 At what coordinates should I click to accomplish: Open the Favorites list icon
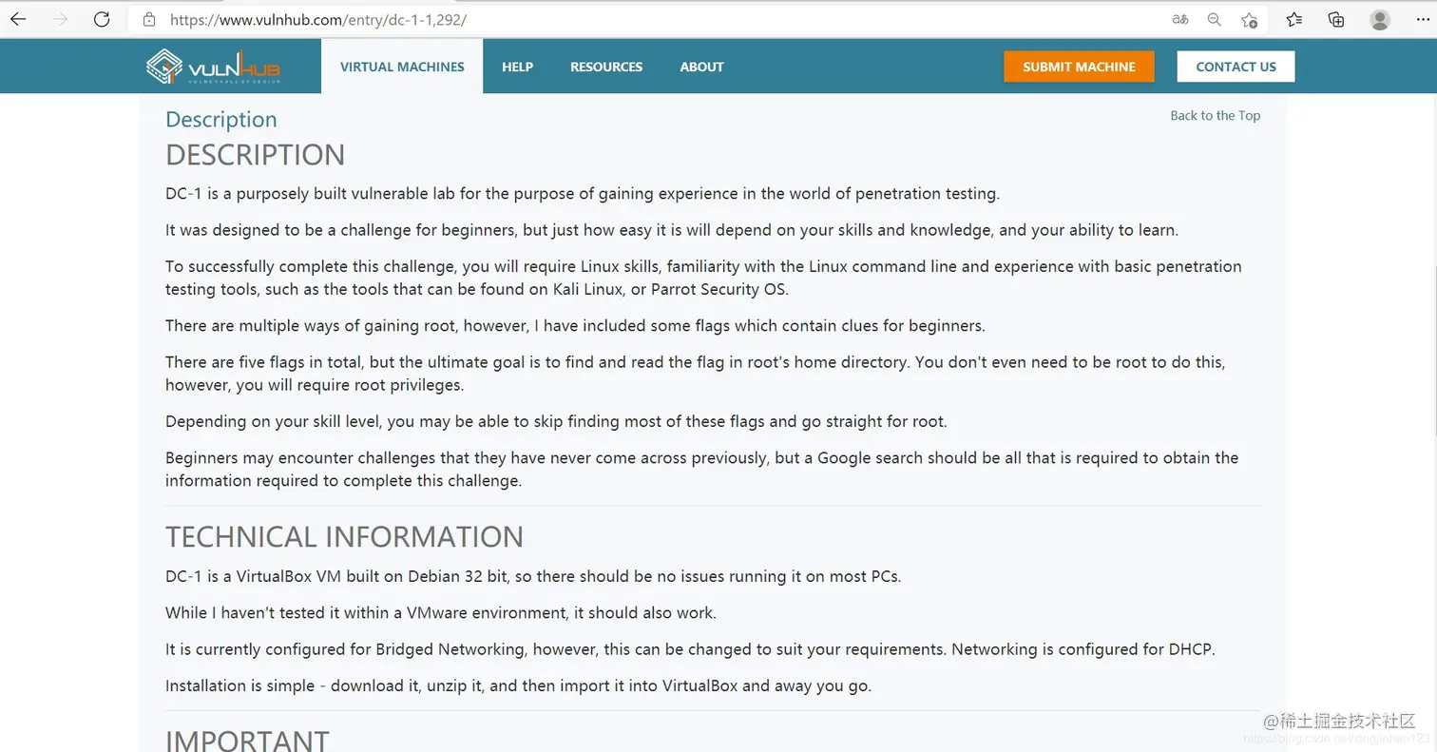pos(1293,19)
